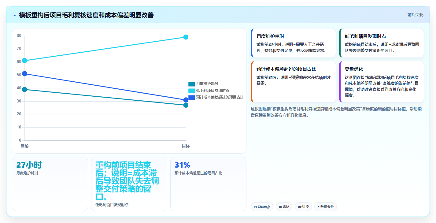
Task: Click the 前后变化 label in header
Action: 415,15
